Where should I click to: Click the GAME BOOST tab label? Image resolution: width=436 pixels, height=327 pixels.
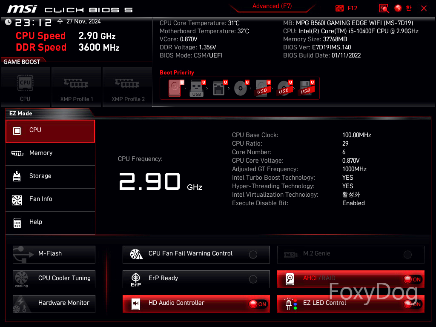point(22,62)
